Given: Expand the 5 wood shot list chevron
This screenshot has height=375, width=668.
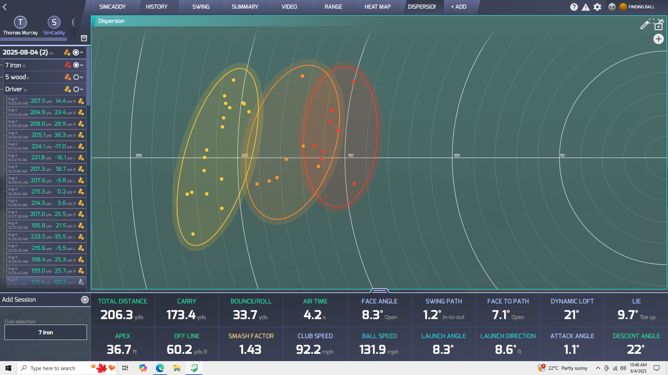Looking at the screenshot, I should pyautogui.click(x=81, y=77).
